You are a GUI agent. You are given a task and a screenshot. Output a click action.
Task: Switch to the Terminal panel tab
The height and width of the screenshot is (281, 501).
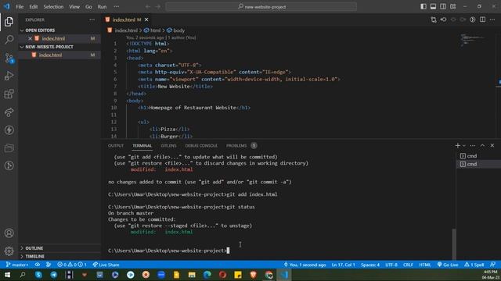(142, 146)
